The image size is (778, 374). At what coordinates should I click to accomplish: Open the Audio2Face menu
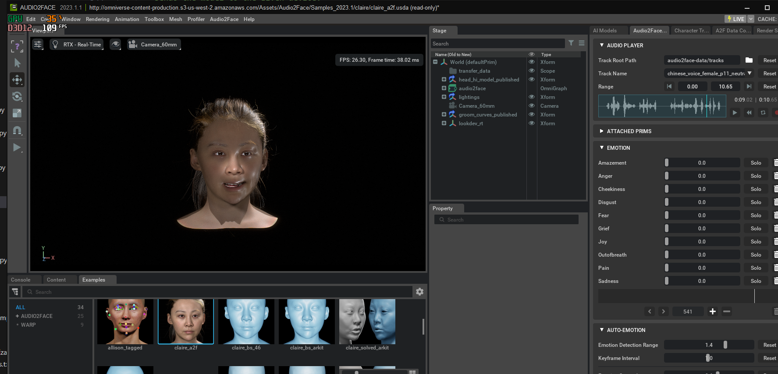coord(224,19)
